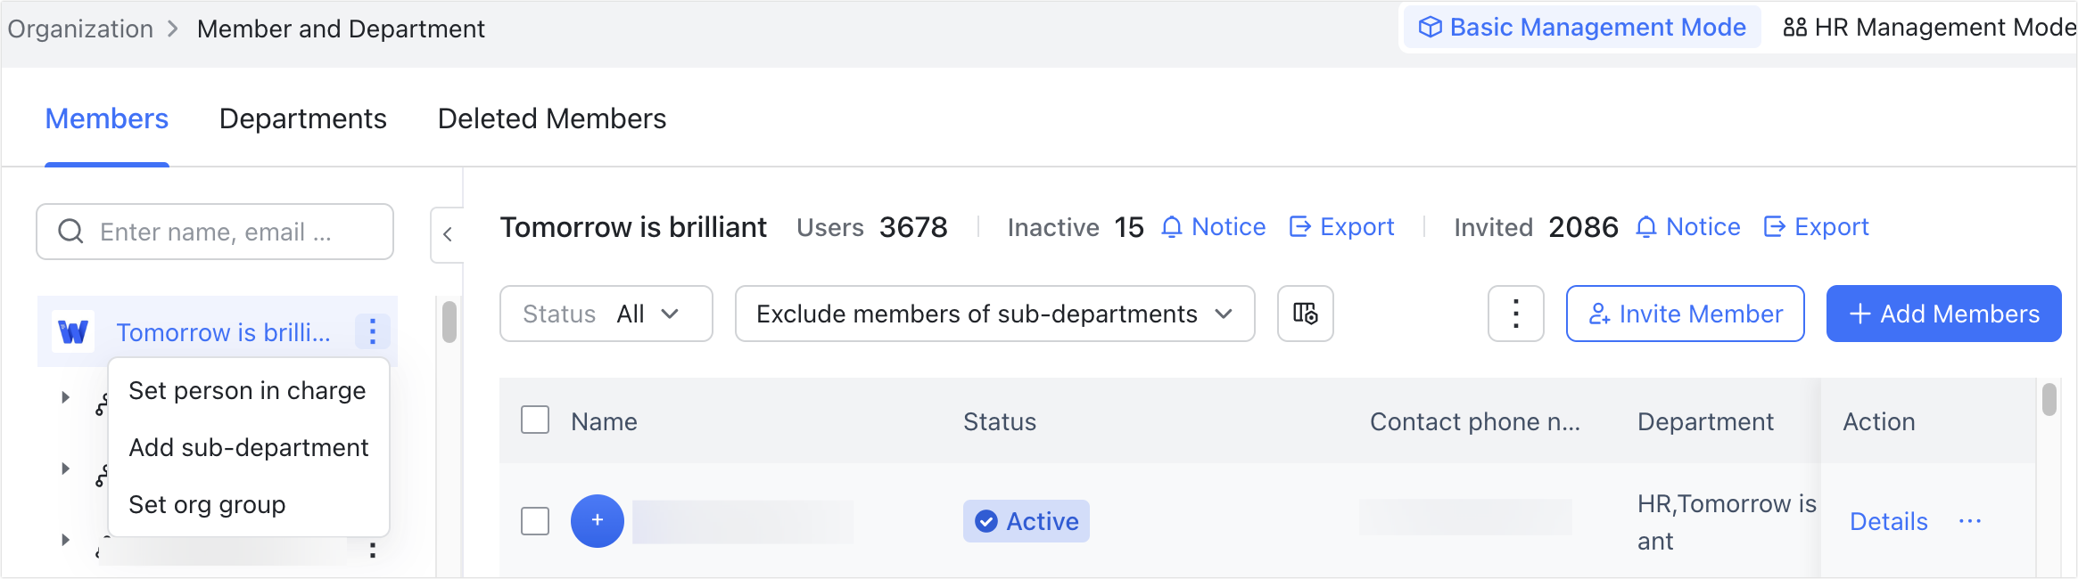Click the Department column header
The height and width of the screenshot is (579, 2078).
click(1705, 421)
